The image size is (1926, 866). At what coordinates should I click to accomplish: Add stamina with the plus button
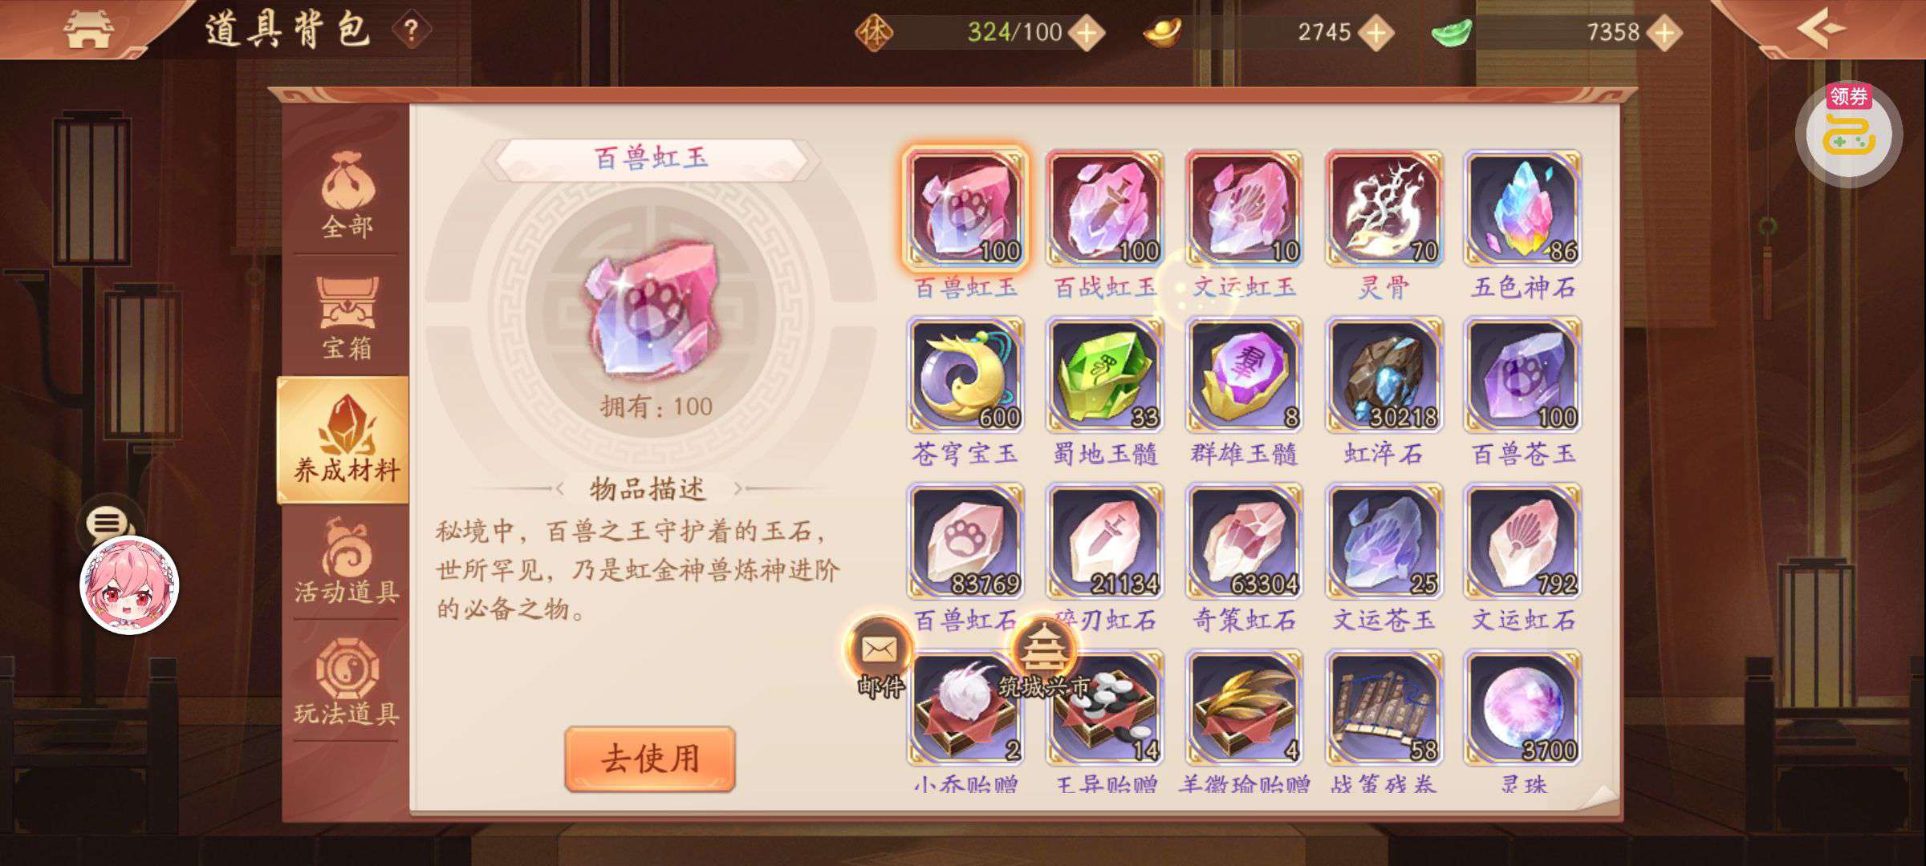pos(1087,33)
